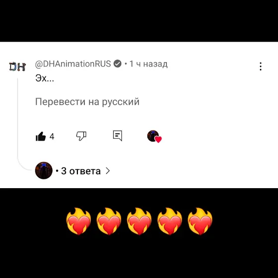Click the first flaming heart emoji
Image resolution: width=278 pixels, height=278 pixels.
78,221
